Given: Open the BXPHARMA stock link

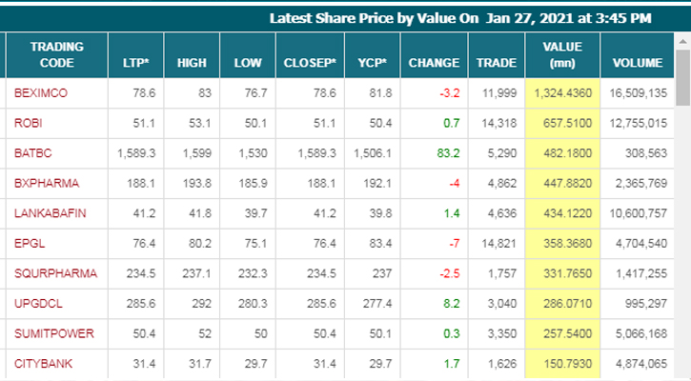Looking at the screenshot, I should 46,183.
